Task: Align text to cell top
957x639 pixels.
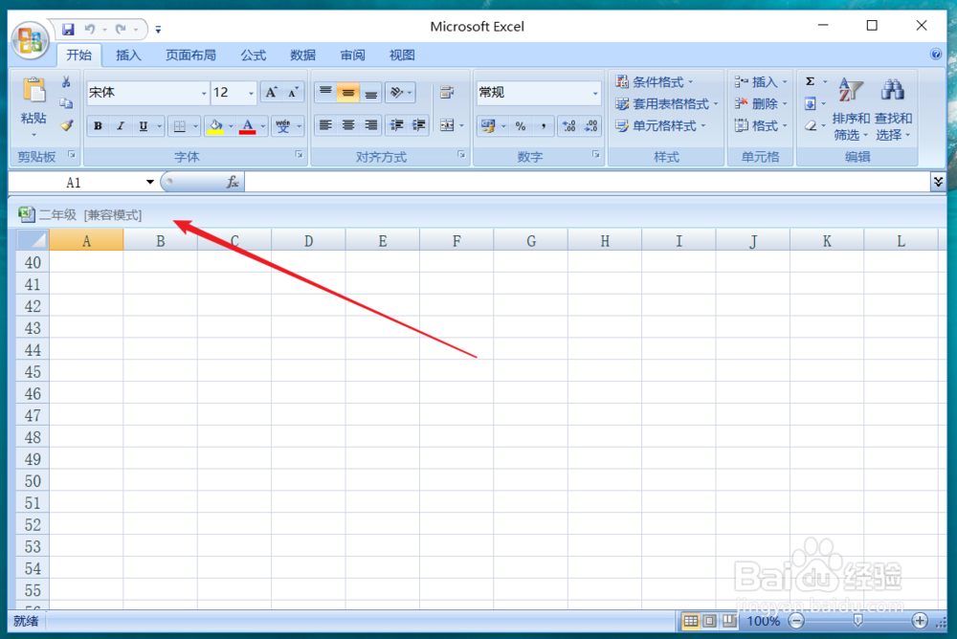Action: click(325, 92)
